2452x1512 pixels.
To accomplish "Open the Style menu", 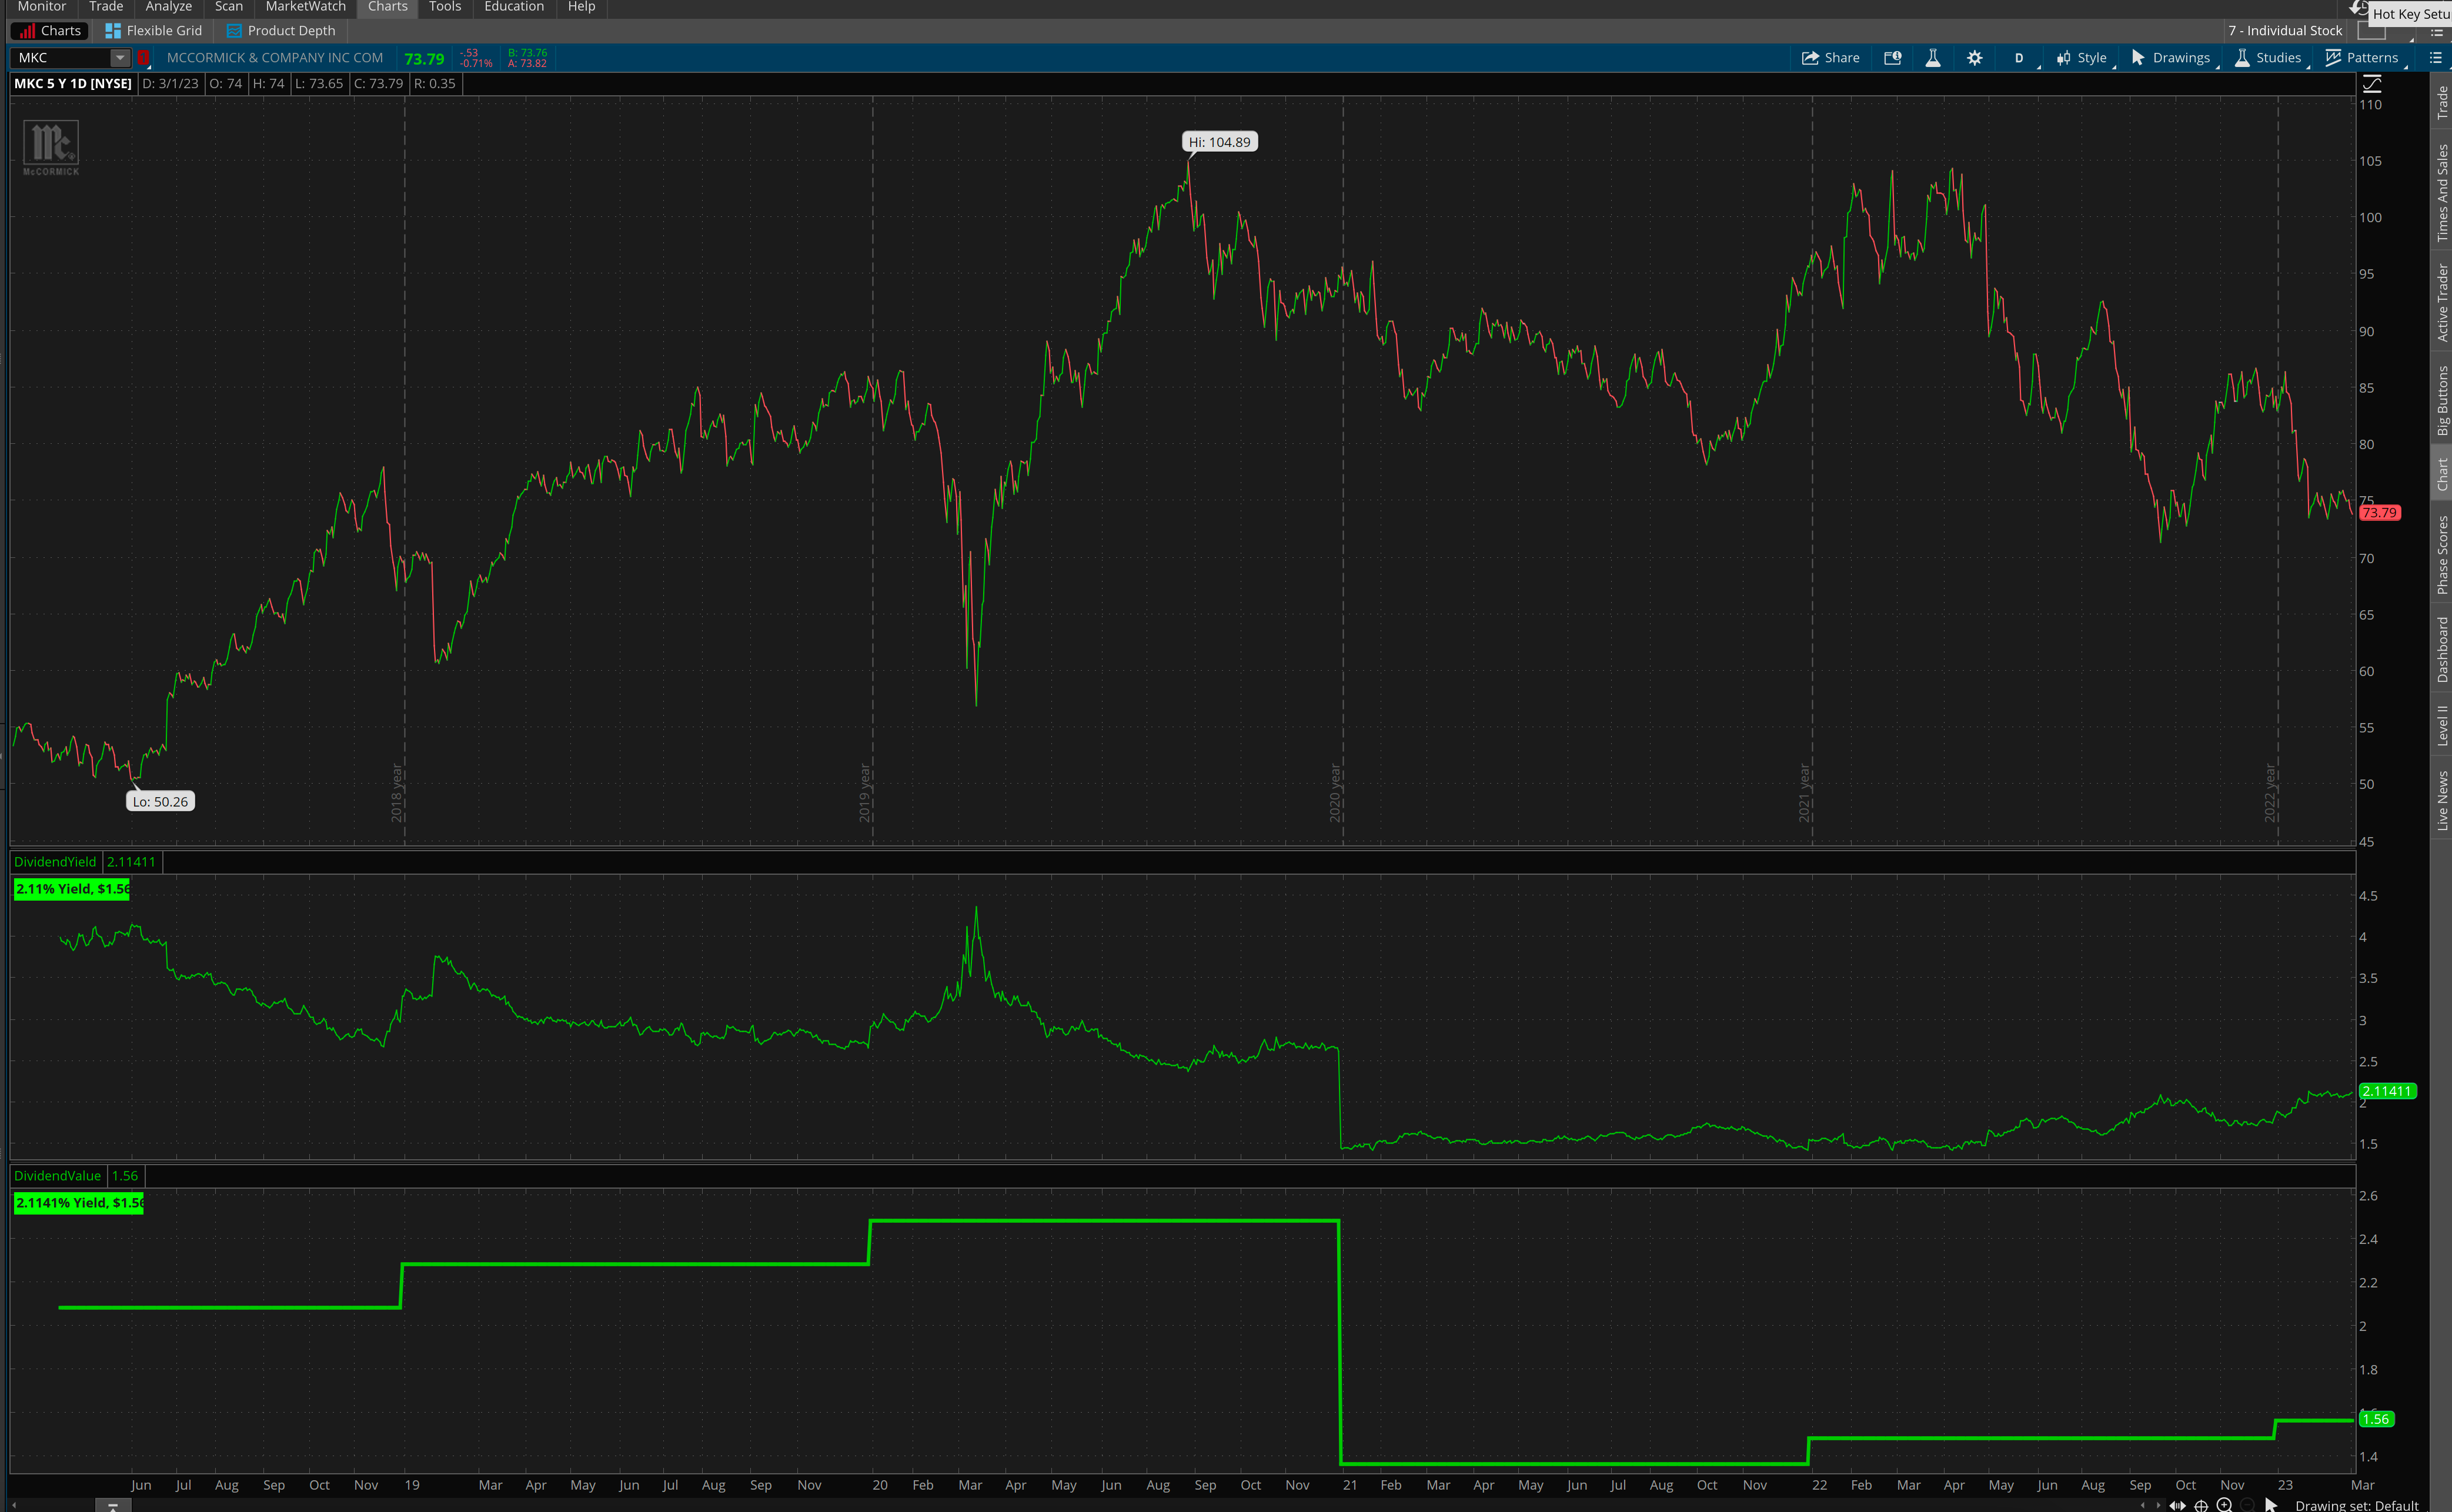I will [x=2081, y=58].
